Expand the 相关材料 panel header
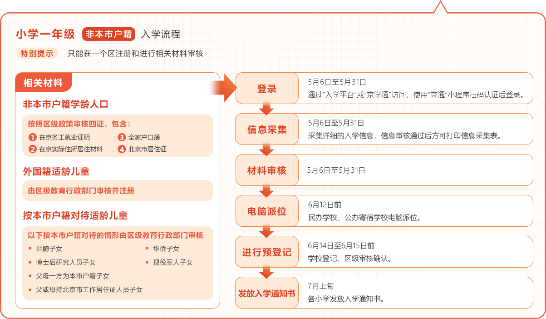Viewport: 546px width, 319px height. click(44, 82)
